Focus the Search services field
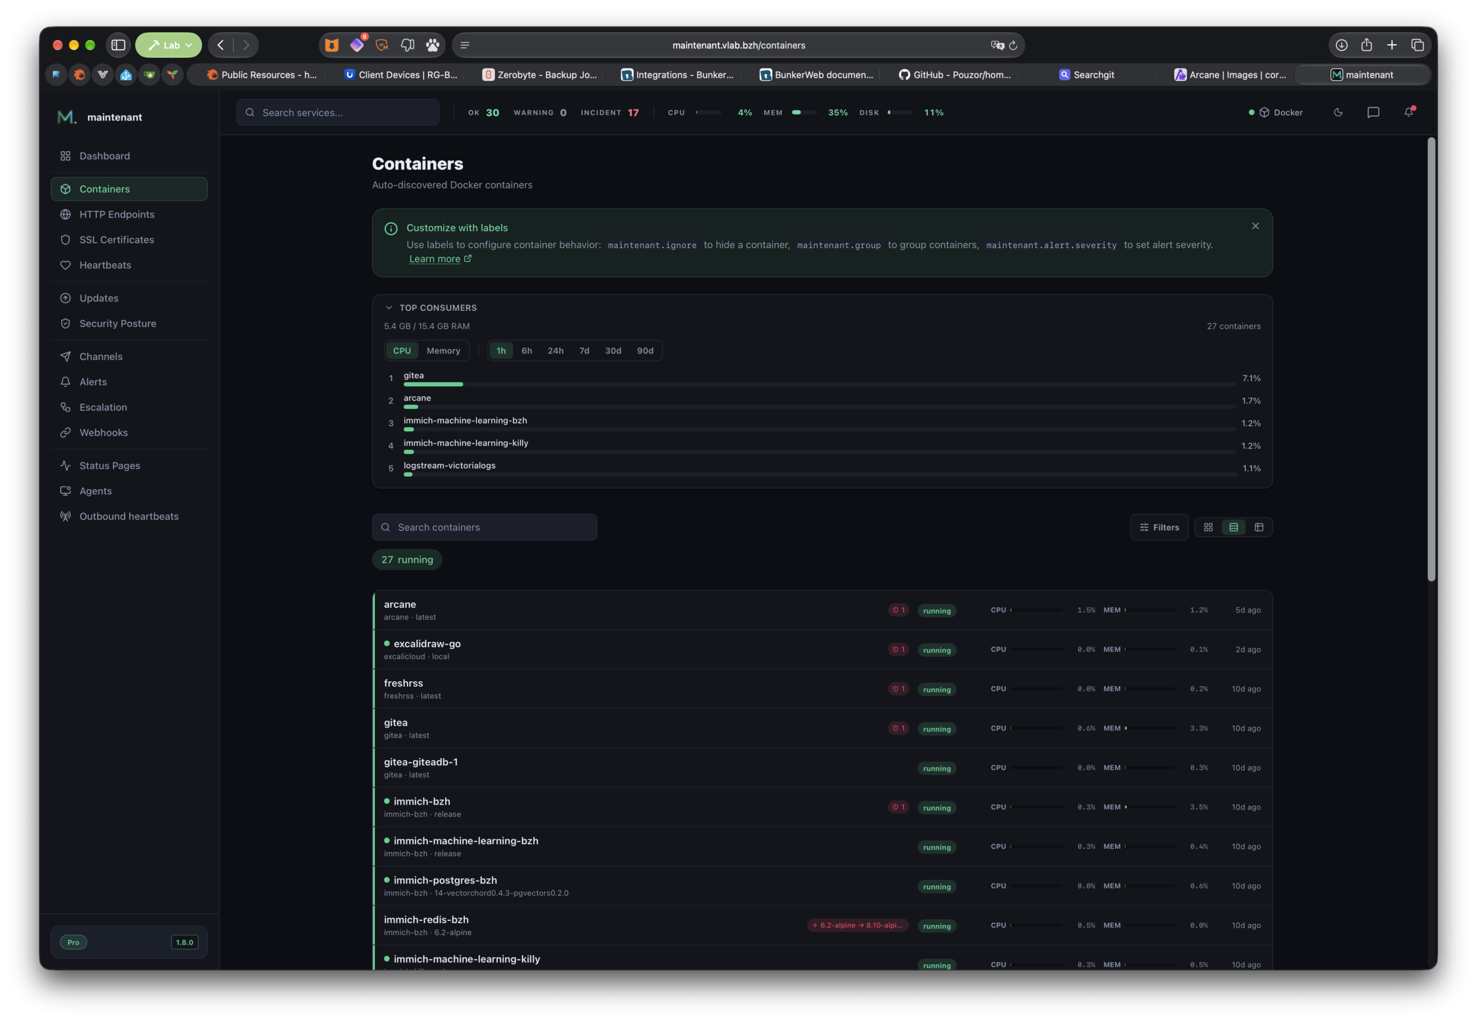This screenshot has height=1022, width=1477. [338, 112]
